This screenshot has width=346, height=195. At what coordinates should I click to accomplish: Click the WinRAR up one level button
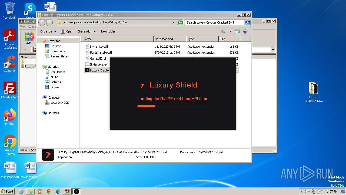(x=25, y=50)
